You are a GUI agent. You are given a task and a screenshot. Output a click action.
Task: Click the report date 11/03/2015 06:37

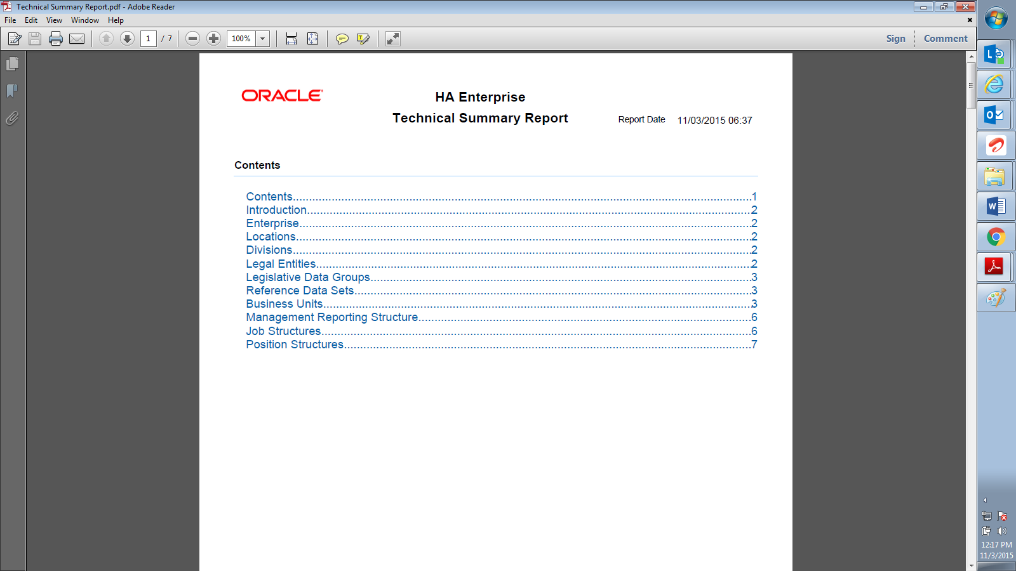click(x=714, y=120)
